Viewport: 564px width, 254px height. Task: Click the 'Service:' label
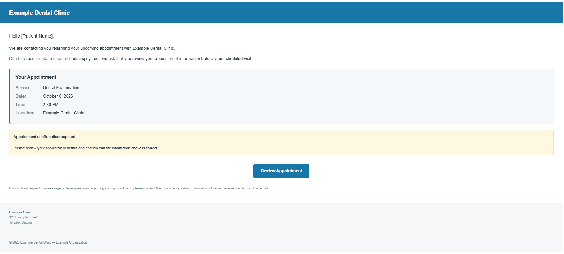(23, 88)
